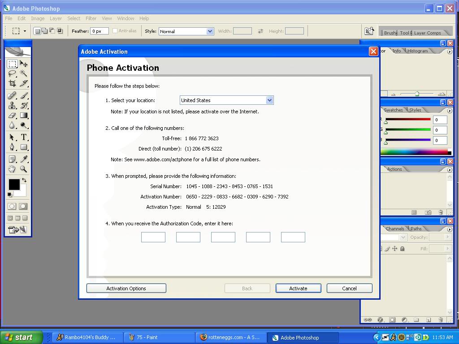Activate the Hand tool
The image size is (459, 344).
pos(12,169)
